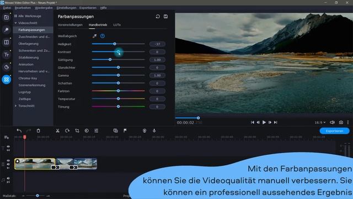Open the Bearbeiten menu

click(23, 8)
